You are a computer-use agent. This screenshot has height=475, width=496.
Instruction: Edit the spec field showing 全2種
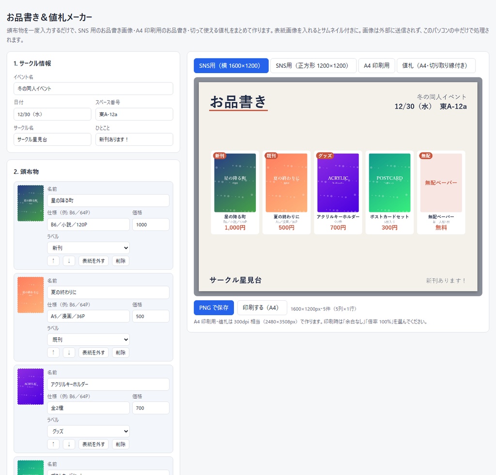[x=88, y=408]
